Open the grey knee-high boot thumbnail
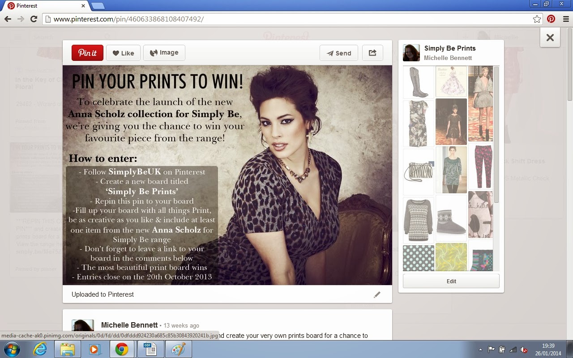Viewport: 573px width, 358px height. point(419,82)
